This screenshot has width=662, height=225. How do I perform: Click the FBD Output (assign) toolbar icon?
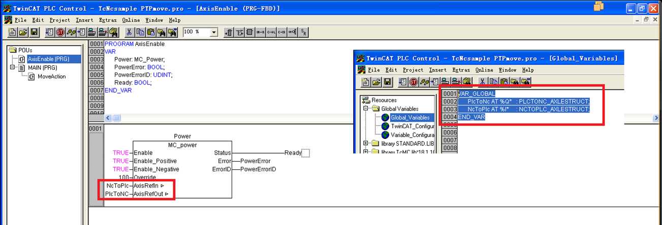[239, 32]
